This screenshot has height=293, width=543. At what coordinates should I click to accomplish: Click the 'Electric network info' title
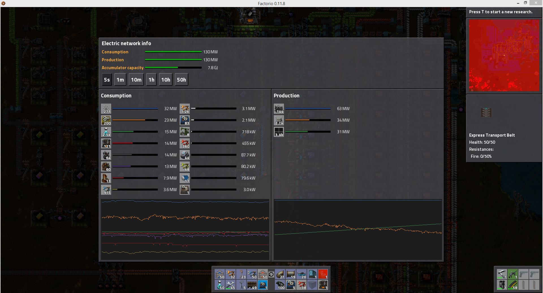tap(126, 43)
